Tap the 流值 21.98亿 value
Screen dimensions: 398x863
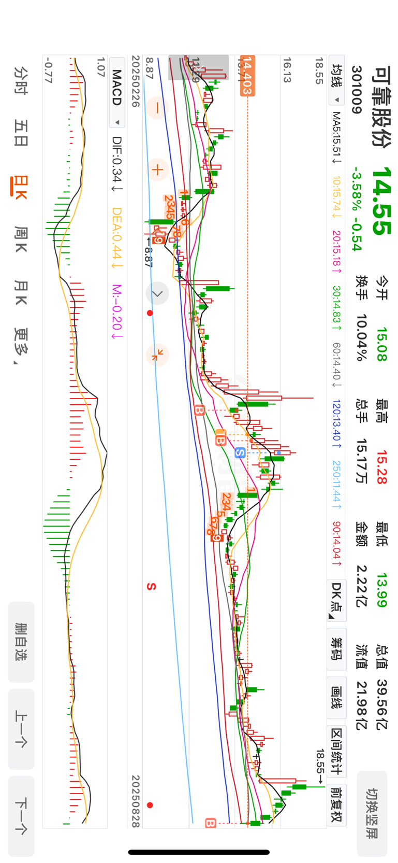pos(361,704)
